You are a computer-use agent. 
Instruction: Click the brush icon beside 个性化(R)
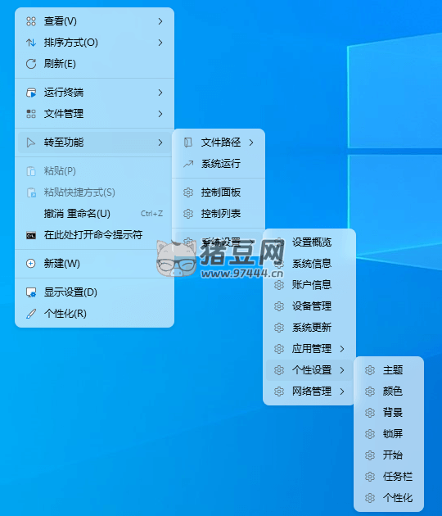31,314
